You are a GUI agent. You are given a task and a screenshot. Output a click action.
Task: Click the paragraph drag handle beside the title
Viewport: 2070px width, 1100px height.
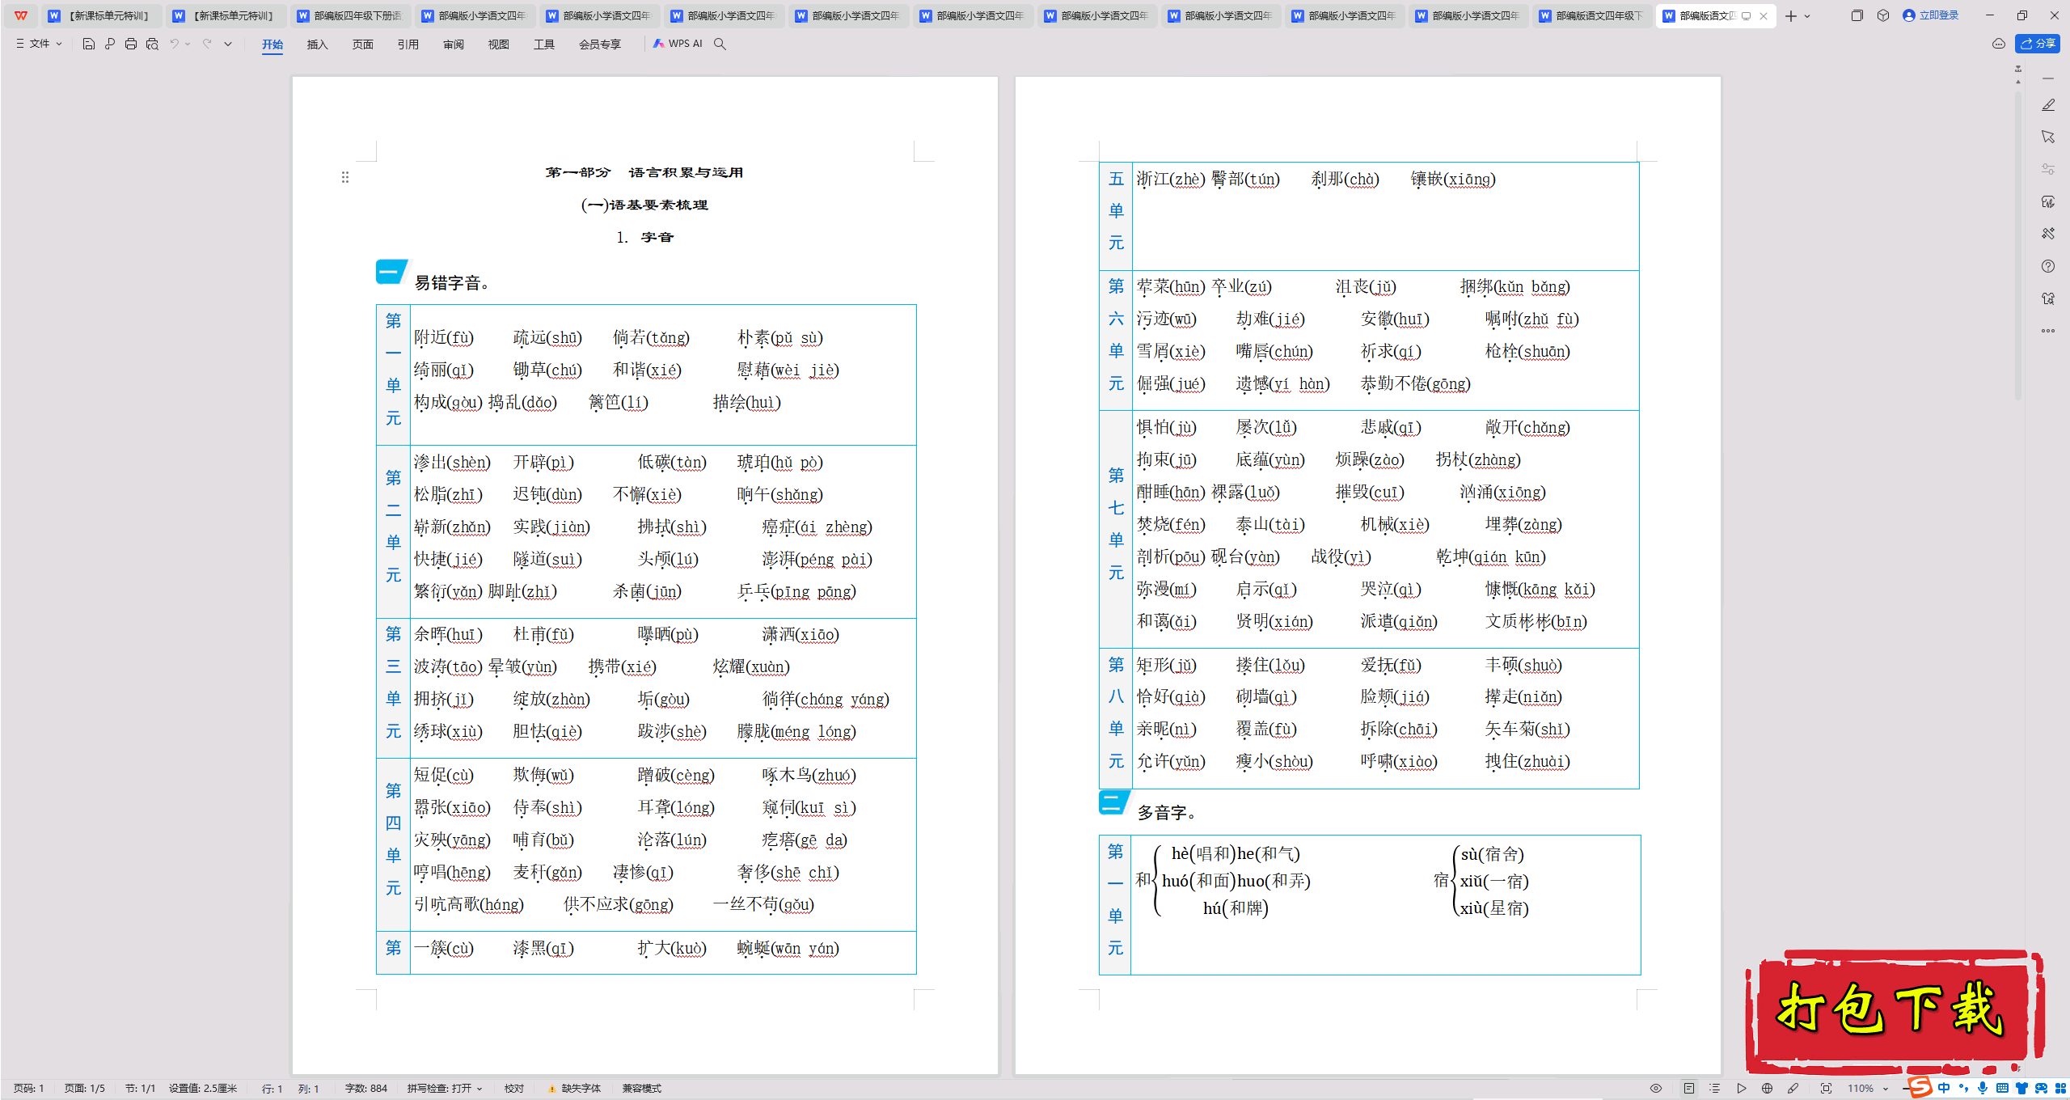tap(345, 177)
